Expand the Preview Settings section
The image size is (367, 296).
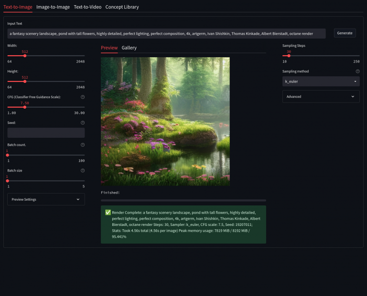point(46,199)
